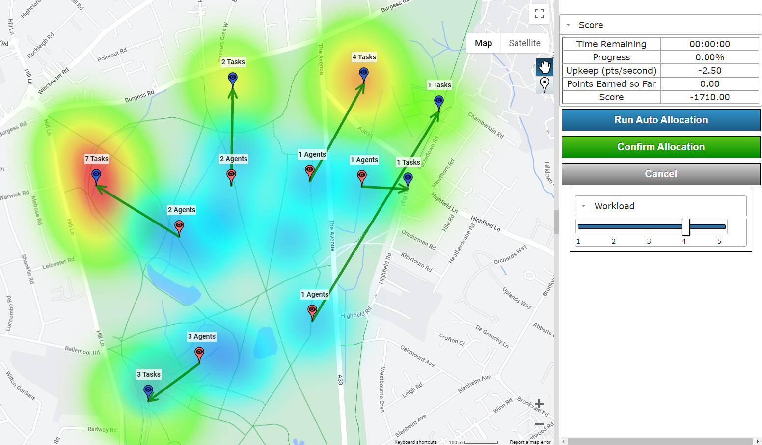
Task: Click the Cancel button
Action: coord(661,173)
